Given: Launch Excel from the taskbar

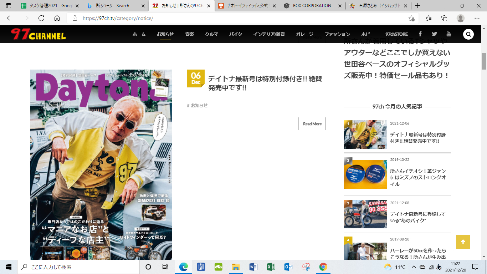Looking at the screenshot, I should [271, 267].
